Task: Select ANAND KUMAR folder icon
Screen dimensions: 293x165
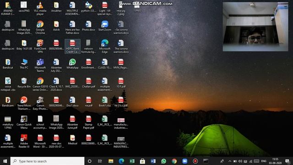Action: pos(8,8)
